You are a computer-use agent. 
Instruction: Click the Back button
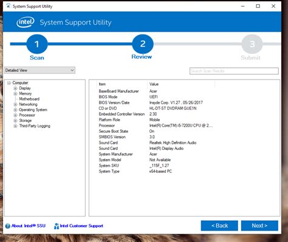point(219,226)
